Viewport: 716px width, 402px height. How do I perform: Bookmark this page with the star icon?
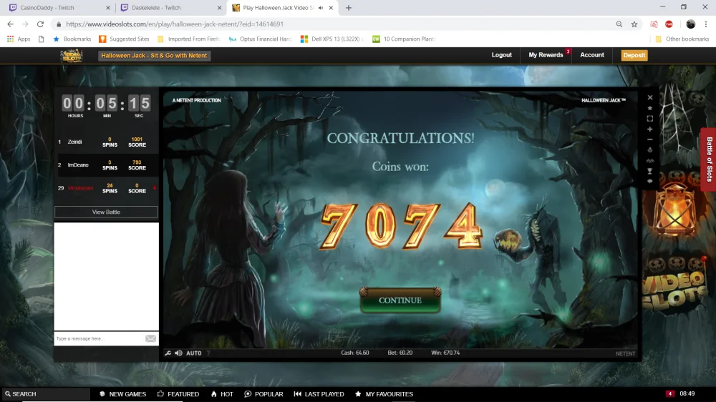pyautogui.click(x=634, y=24)
